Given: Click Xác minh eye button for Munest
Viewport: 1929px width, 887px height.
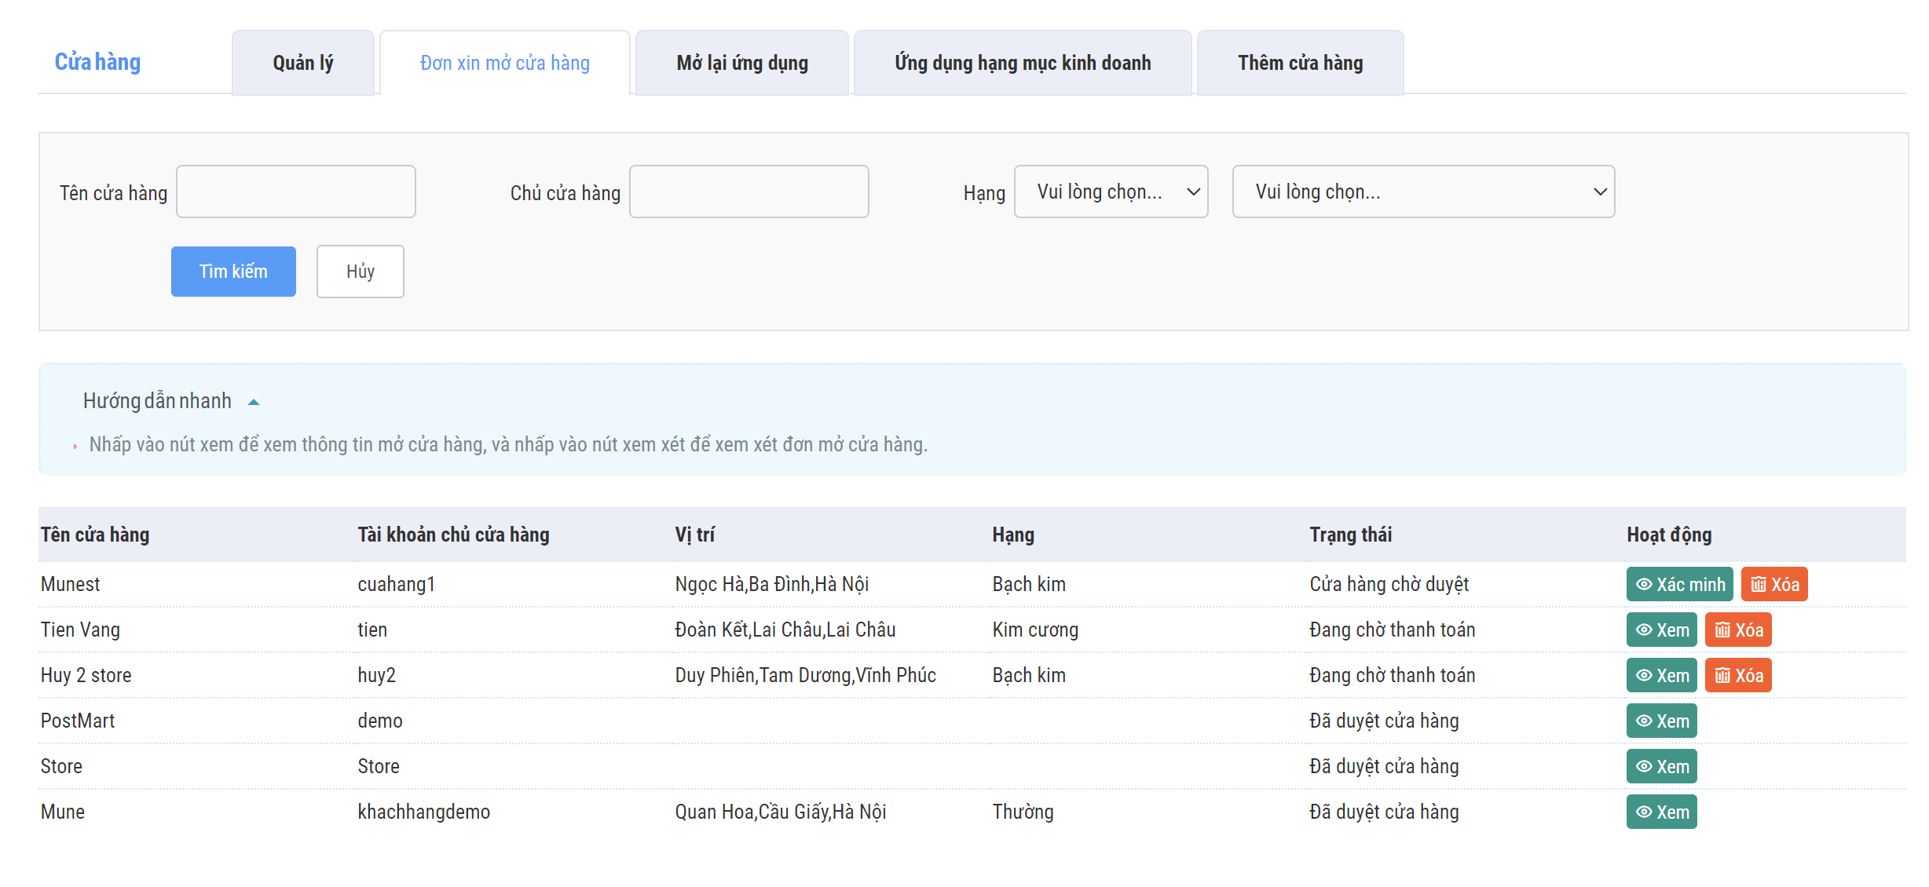Looking at the screenshot, I should click(x=1678, y=584).
